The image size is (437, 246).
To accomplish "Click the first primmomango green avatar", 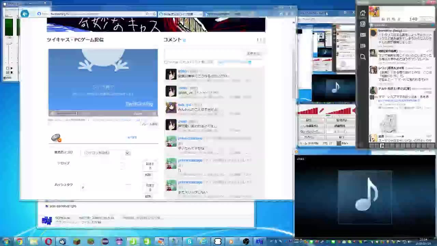I will (171, 141).
